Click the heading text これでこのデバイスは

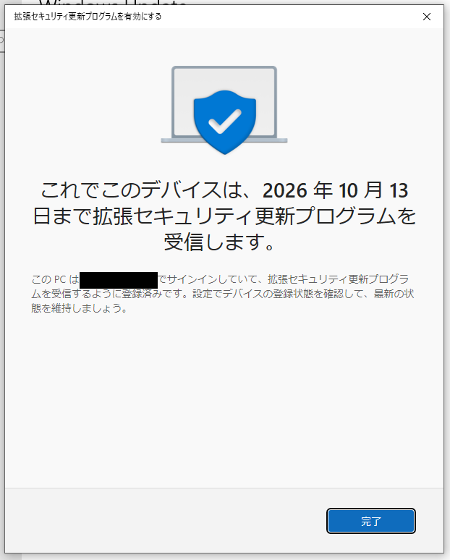(140, 190)
